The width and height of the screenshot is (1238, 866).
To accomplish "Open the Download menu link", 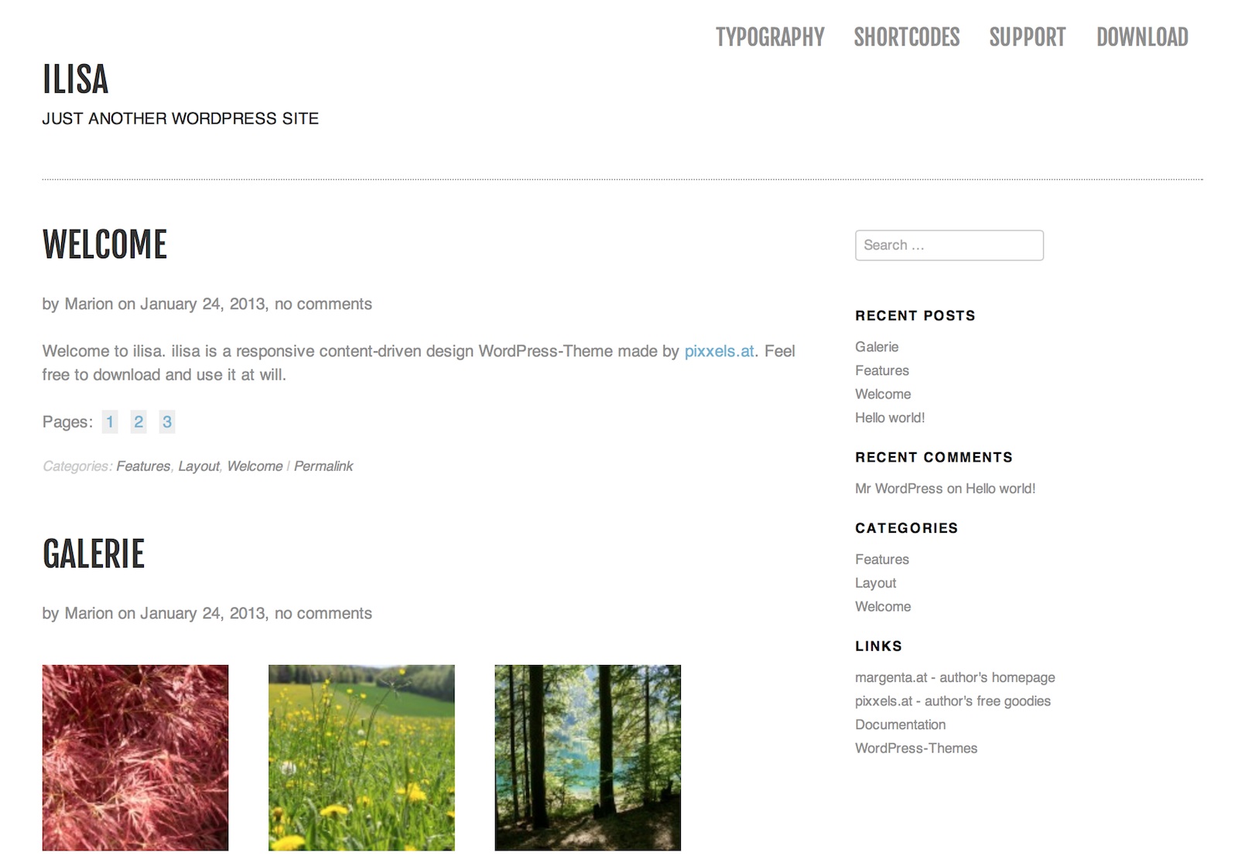I will pos(1142,37).
